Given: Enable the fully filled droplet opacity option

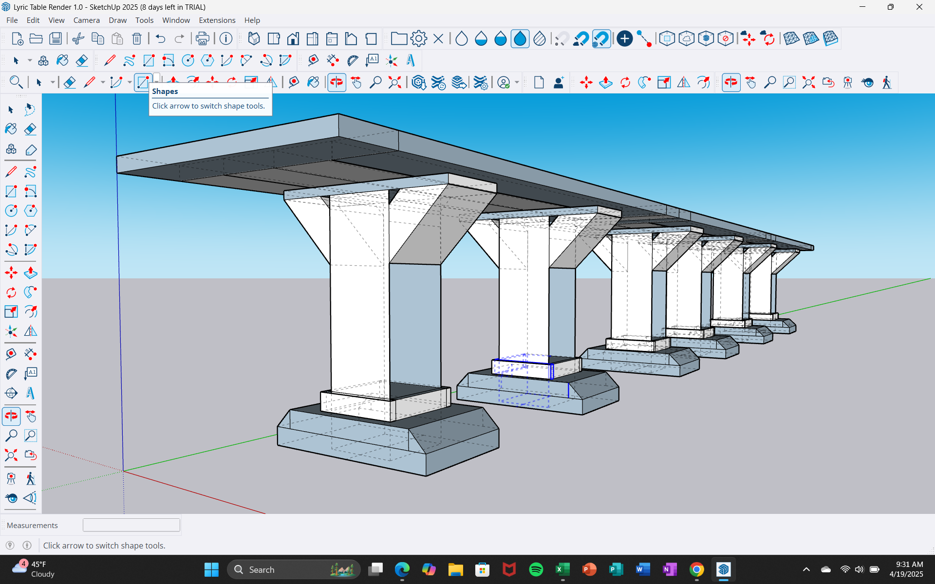Looking at the screenshot, I should tap(520, 38).
